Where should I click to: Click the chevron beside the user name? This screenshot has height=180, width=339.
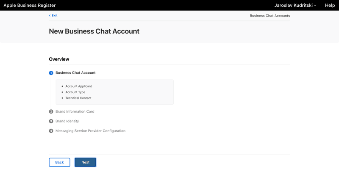(315, 6)
